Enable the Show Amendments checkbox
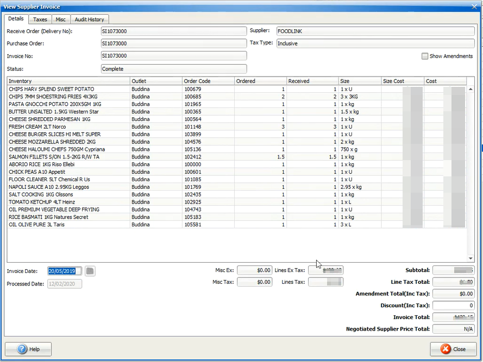The width and height of the screenshot is (483, 362). tap(425, 56)
